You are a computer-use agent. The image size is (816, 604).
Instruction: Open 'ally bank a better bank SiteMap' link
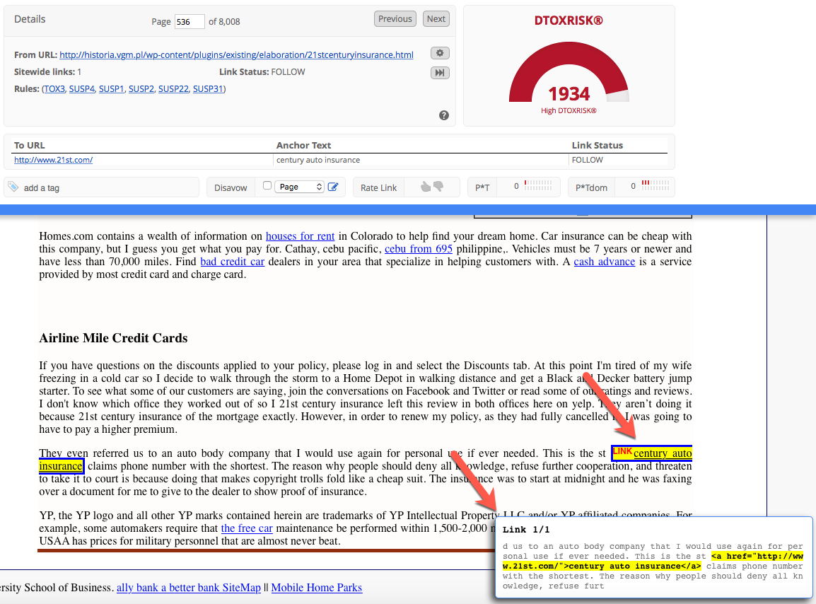click(188, 587)
